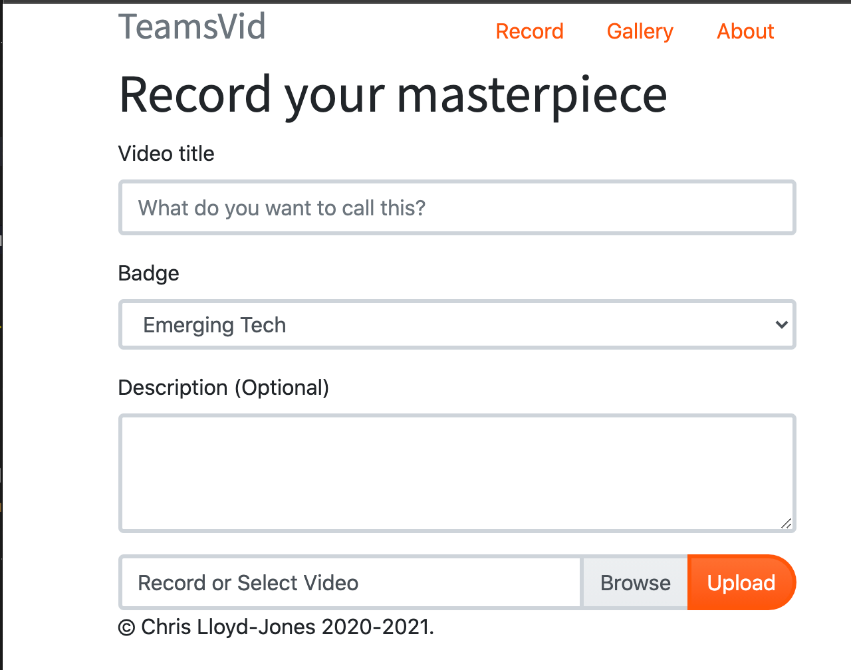Click the Description box resize grip icon

point(787,523)
